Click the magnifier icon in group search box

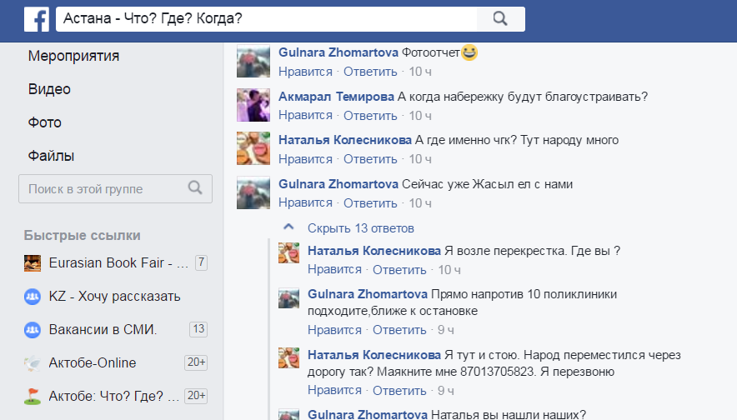pyautogui.click(x=195, y=188)
